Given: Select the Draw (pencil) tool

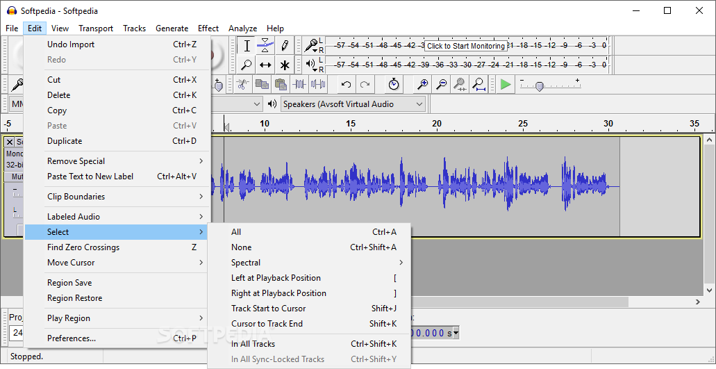Looking at the screenshot, I should pos(285,46).
